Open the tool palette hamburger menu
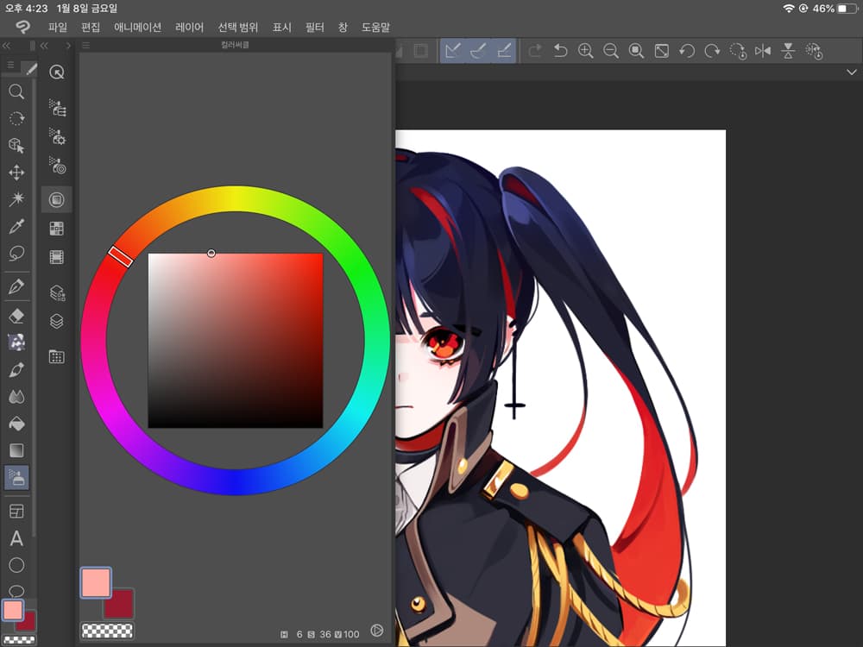The height and width of the screenshot is (647, 863). (x=10, y=65)
